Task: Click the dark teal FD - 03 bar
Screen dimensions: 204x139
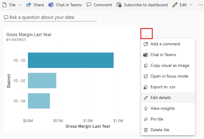Action: point(71,60)
